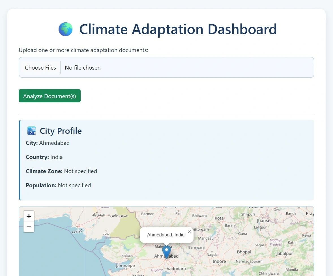
Task: Click Bhilwara label on the map
Action: tap(199, 216)
